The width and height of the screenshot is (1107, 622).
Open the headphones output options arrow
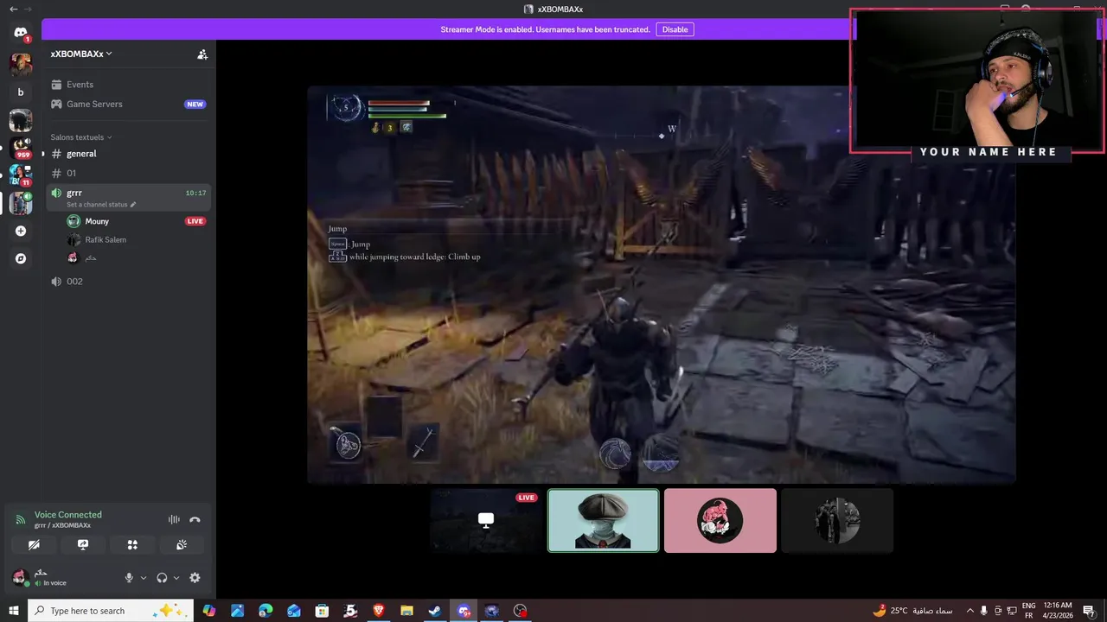coord(176,578)
